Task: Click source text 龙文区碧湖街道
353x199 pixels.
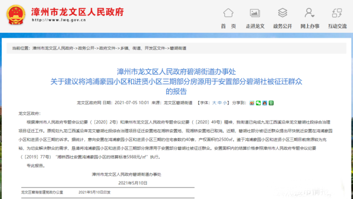Action: tap(178, 103)
